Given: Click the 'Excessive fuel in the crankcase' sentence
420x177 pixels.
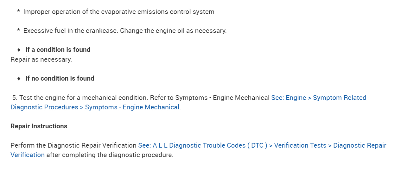Looking at the screenshot, I should pyautogui.click(x=71, y=31).
